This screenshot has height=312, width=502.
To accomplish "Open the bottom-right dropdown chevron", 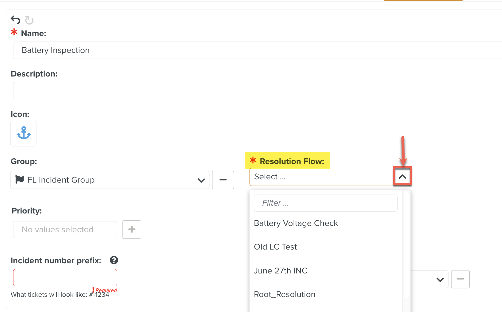I will tap(440, 279).
